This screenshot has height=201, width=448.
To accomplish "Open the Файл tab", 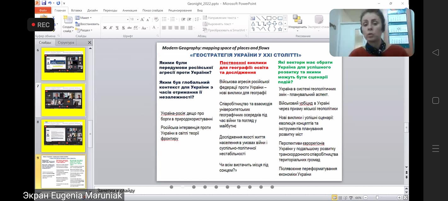I will tap(43, 10).
